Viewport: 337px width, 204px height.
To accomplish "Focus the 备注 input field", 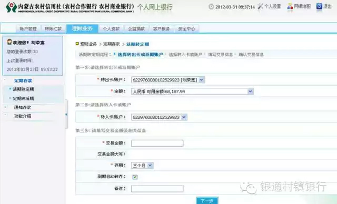I will tap(157, 189).
